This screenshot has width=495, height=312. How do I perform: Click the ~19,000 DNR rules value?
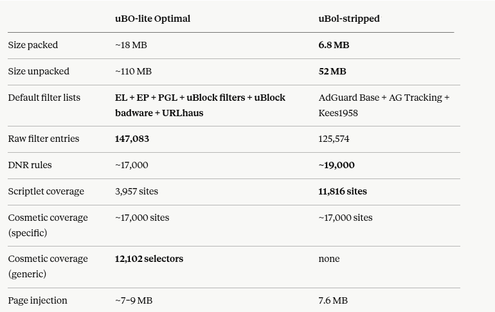336,165
